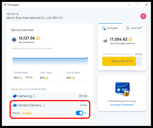153x128 pixels.
Task: Click the bee icon beside Honeygain balance
Action: (x=105, y=41)
